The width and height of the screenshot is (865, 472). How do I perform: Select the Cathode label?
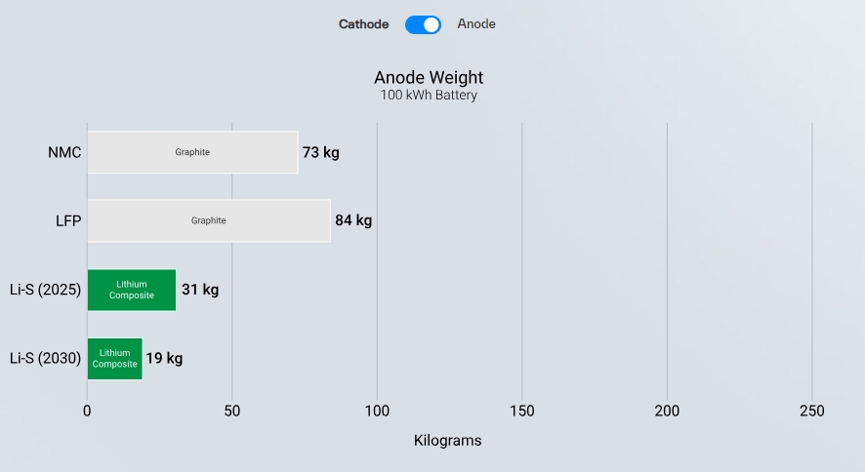click(363, 24)
